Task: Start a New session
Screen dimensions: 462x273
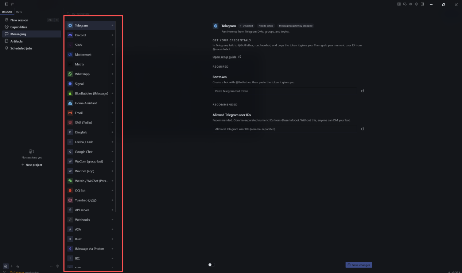Action: point(31,20)
